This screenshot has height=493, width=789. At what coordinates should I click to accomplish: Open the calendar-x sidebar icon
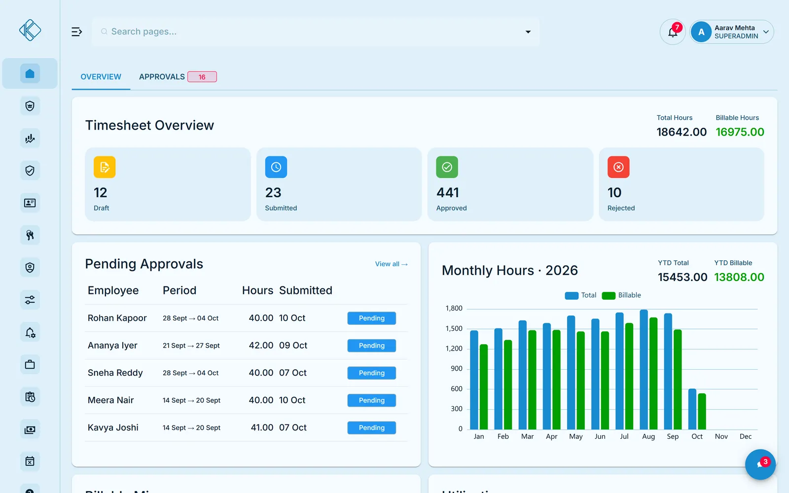click(30, 461)
